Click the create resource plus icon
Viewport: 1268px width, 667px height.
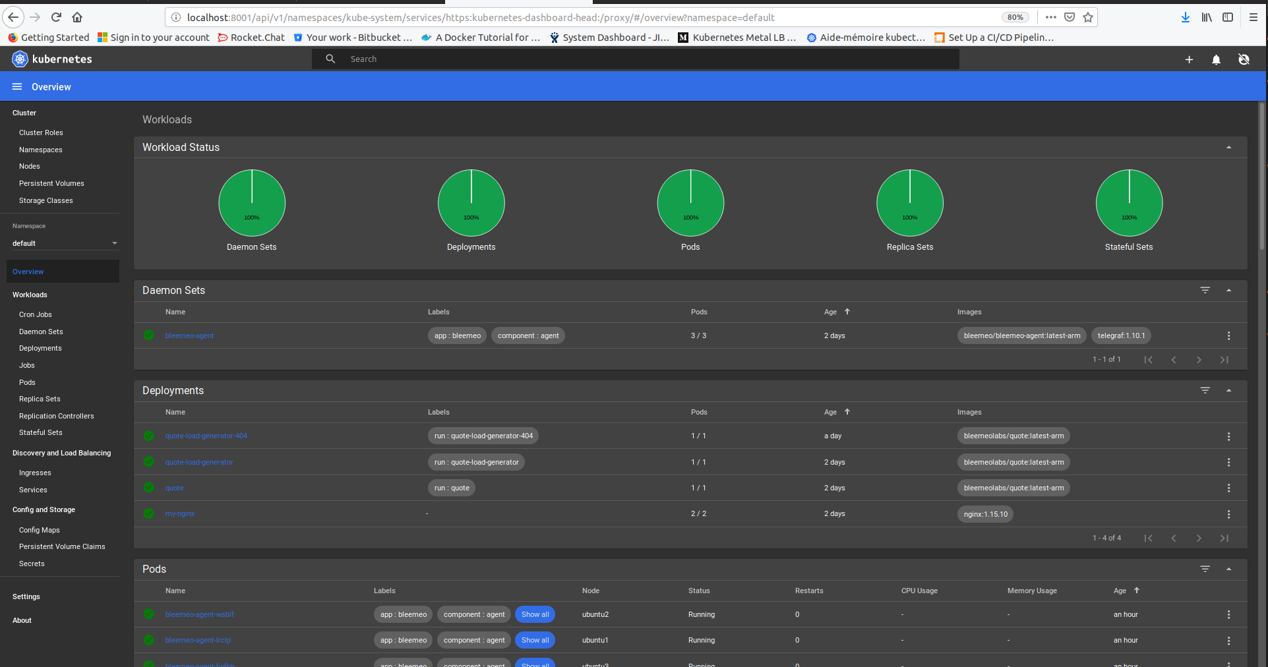click(x=1189, y=59)
